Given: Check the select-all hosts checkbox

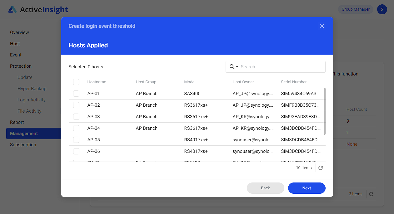Looking at the screenshot, I should click(76, 82).
